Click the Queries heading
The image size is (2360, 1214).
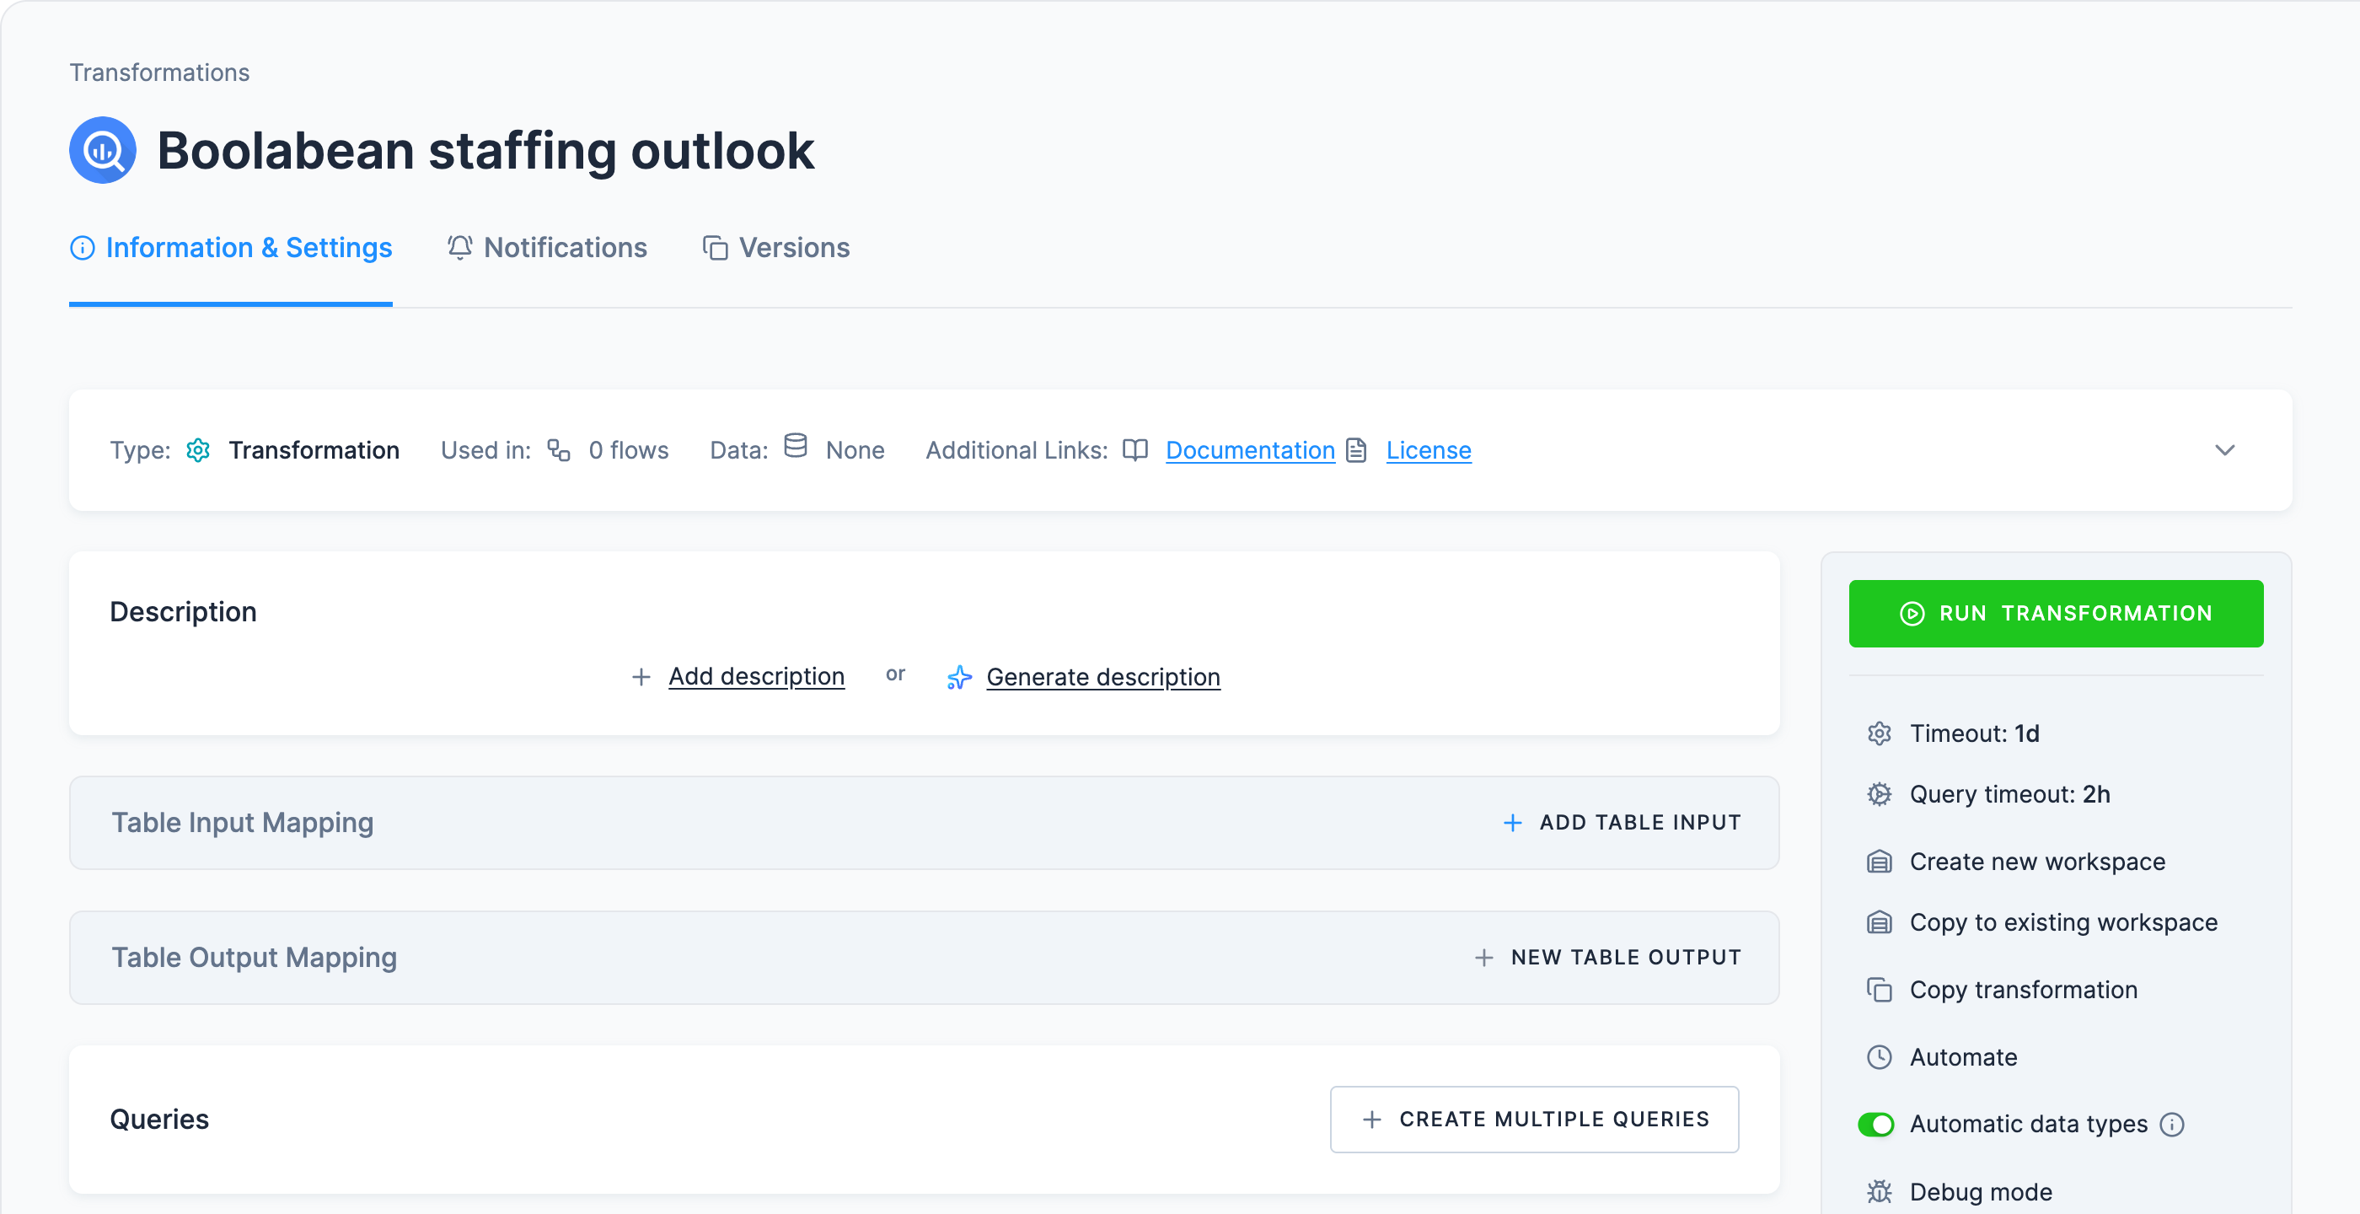coord(159,1120)
